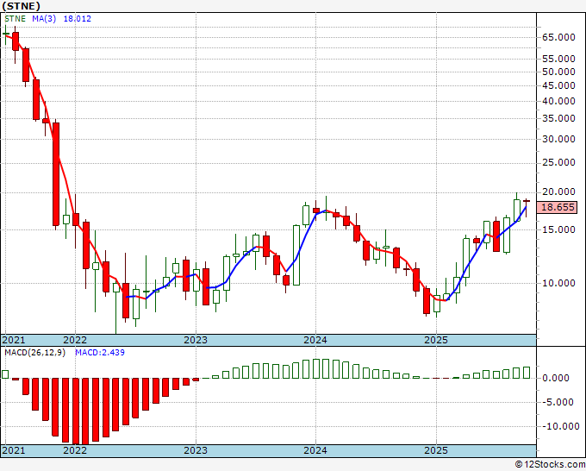Viewport: 586px width, 471px height.
Task: Click the 2024 label on price chart axis
Action: [x=315, y=340]
